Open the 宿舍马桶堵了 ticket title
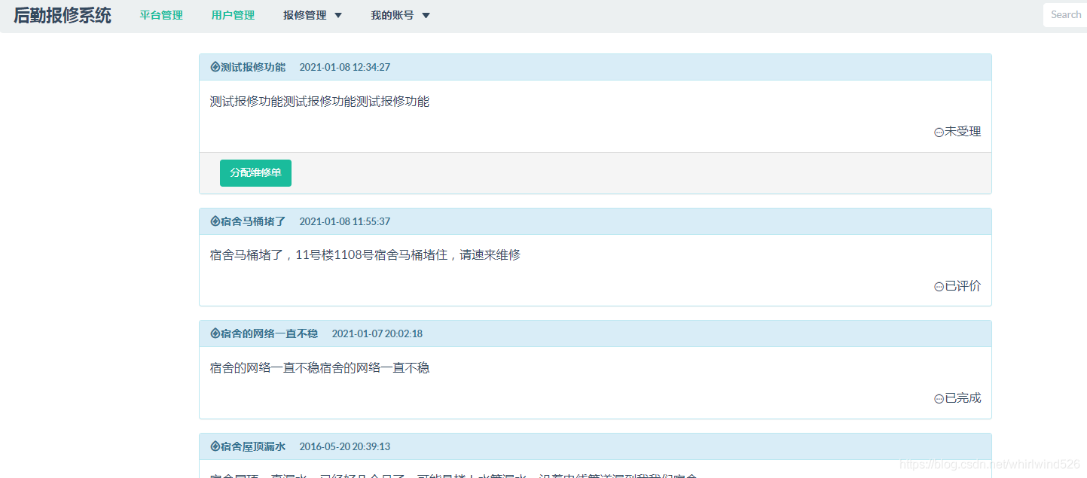 253,221
